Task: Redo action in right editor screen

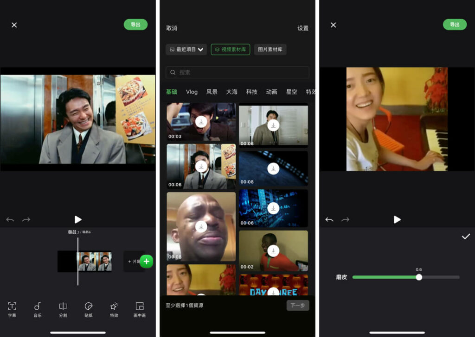Action: 345,219
